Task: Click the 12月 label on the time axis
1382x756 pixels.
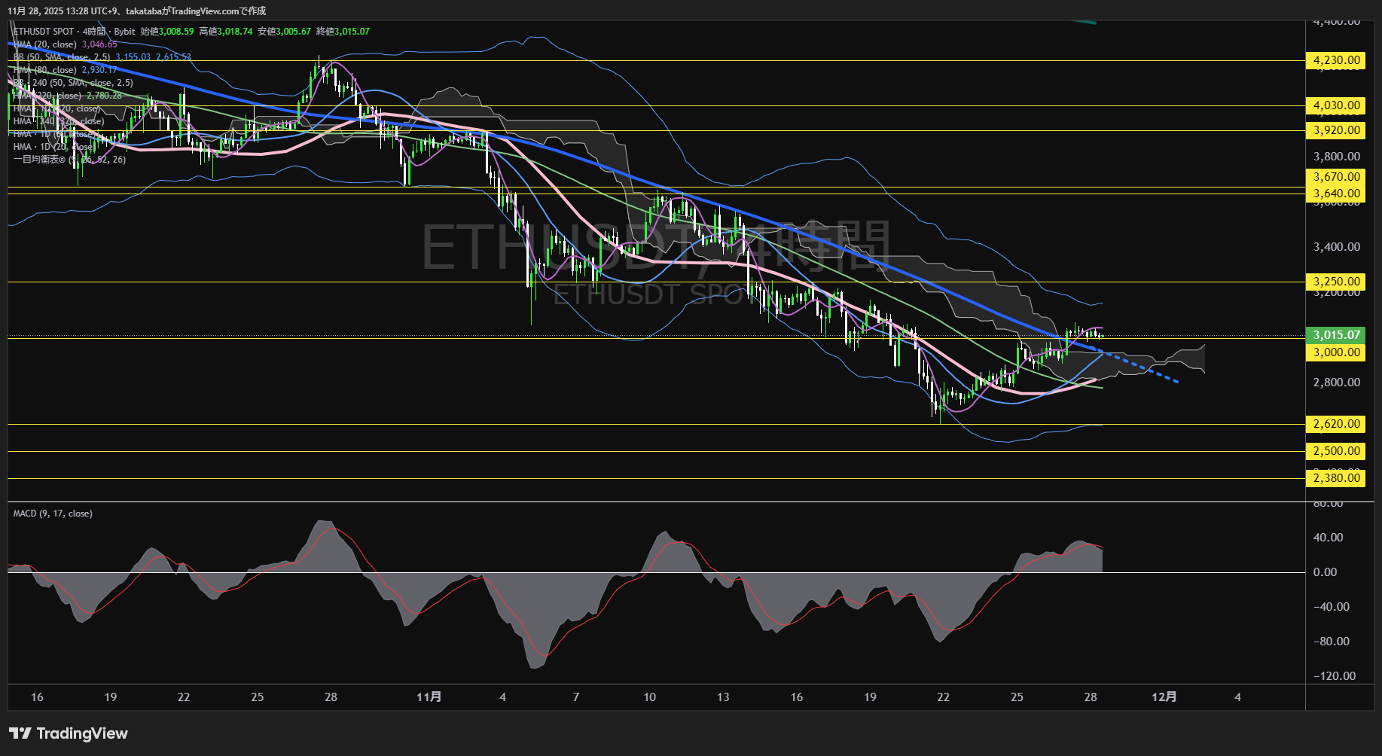Action: point(1165,697)
